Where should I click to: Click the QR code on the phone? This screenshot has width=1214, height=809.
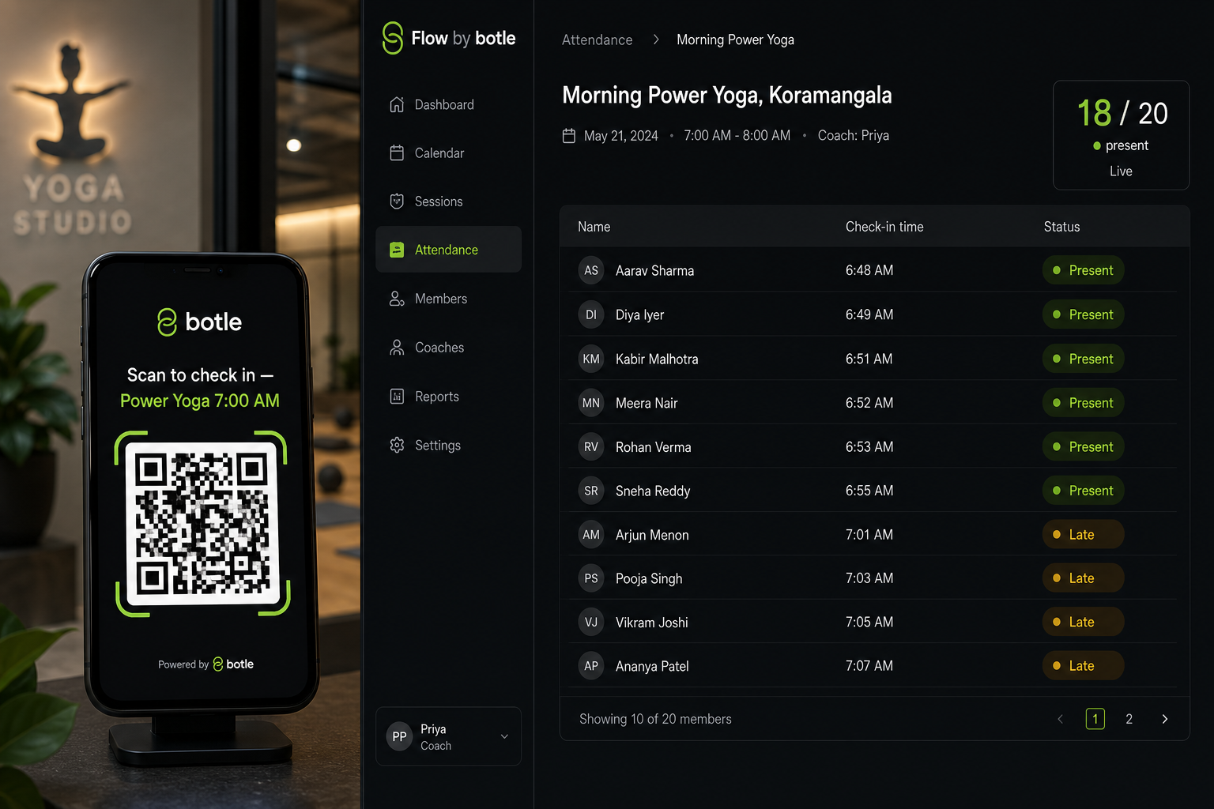(x=202, y=524)
